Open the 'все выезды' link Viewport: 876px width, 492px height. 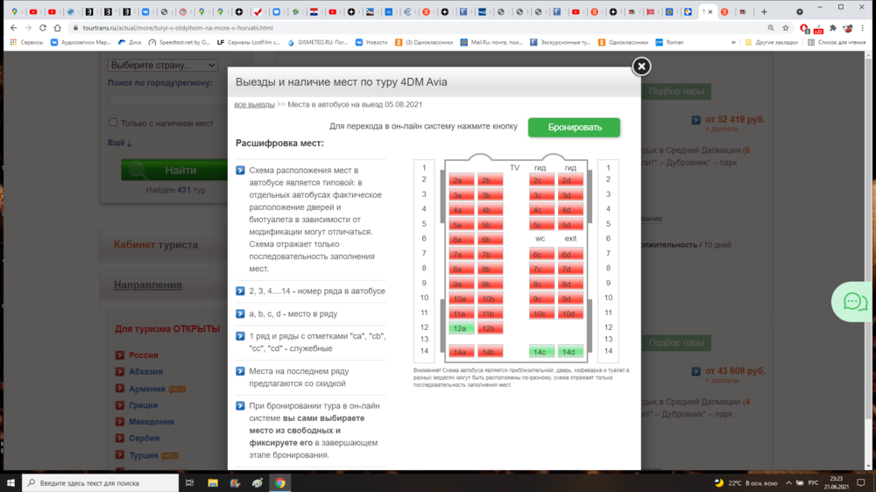(x=254, y=104)
